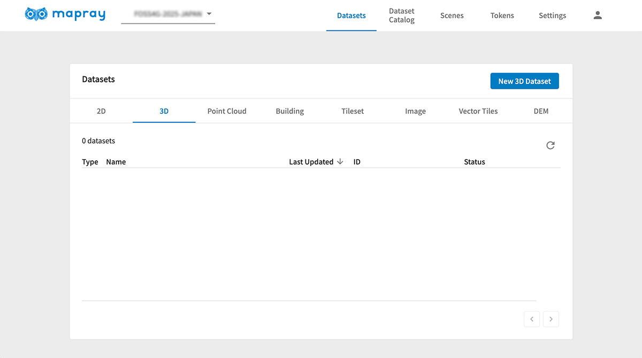Click New 3D Dataset button
The width and height of the screenshot is (642, 358).
524,81
